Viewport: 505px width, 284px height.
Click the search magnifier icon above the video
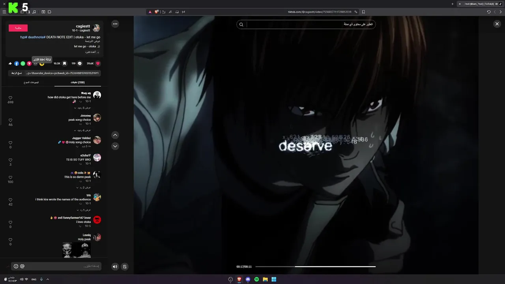coord(241,24)
